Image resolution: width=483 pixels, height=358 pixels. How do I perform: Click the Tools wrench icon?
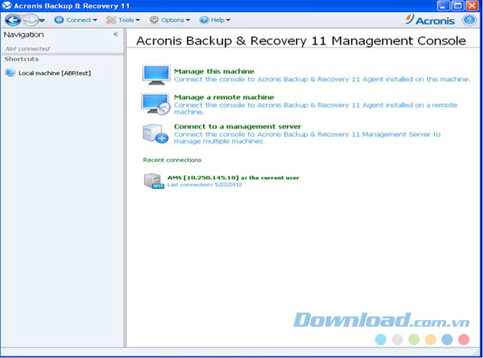point(111,20)
